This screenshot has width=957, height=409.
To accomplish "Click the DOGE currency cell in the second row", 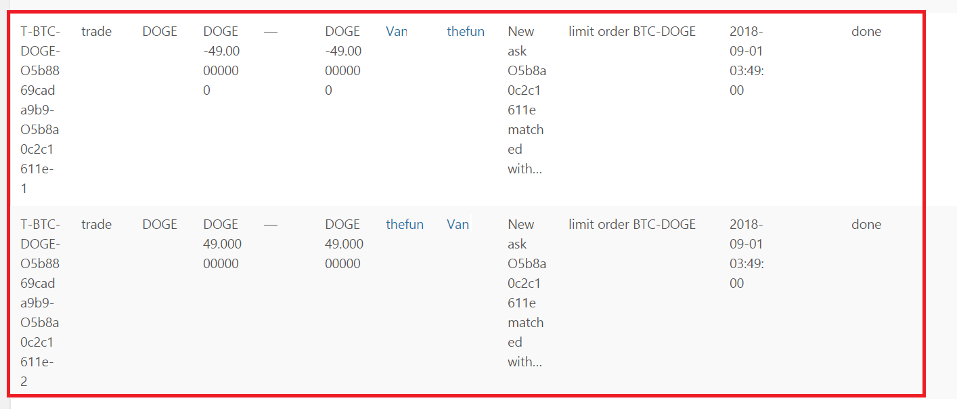I will [160, 224].
